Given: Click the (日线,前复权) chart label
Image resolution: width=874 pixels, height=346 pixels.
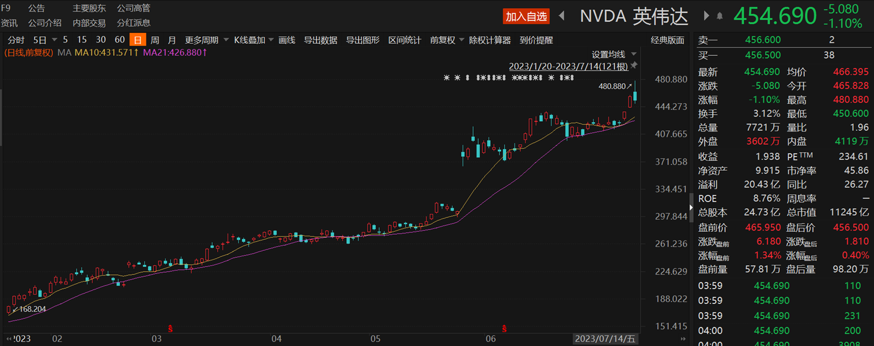Looking at the screenshot, I should click(29, 52).
